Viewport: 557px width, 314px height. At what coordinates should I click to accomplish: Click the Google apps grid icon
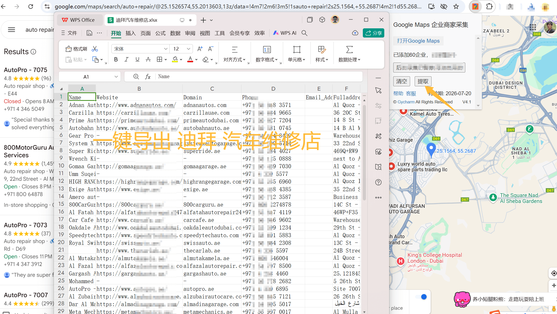pos(533,27)
